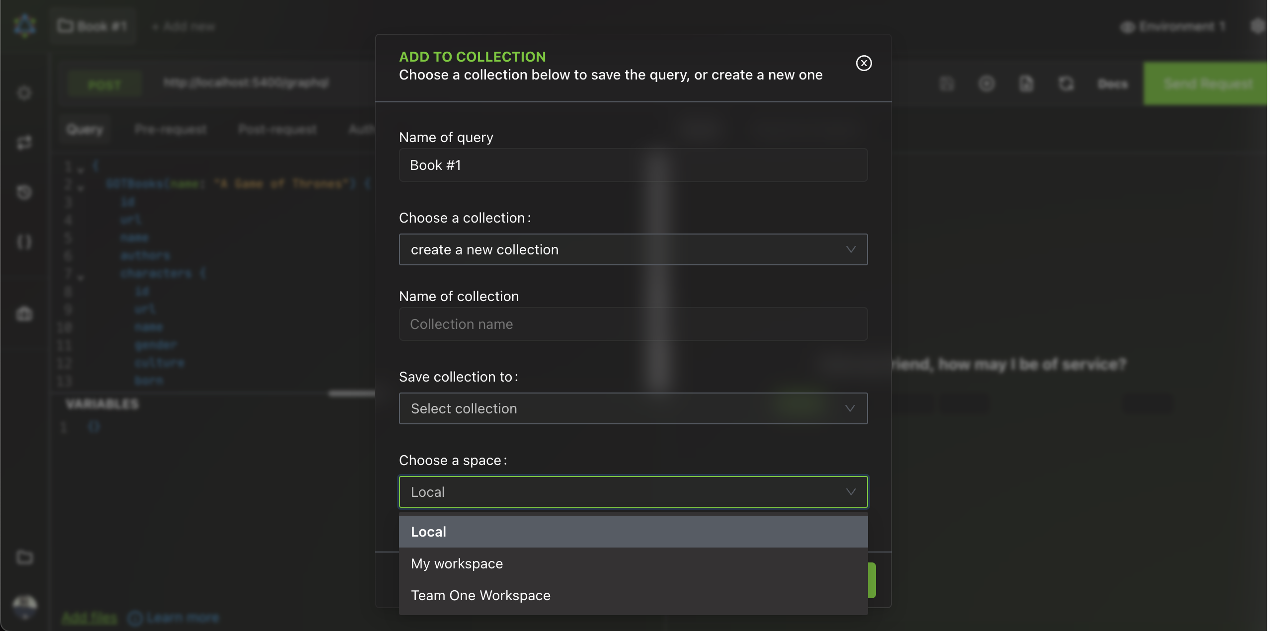Click the curly braces icon in sidebar
The image size is (1270, 631).
point(24,242)
